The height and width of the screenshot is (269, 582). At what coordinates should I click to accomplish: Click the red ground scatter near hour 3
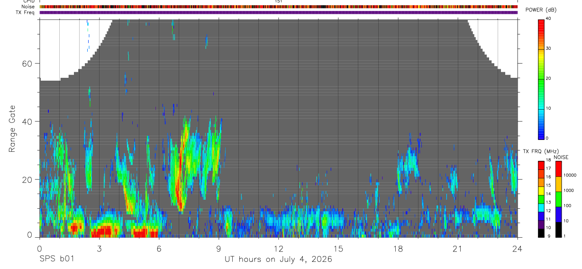tap(104, 232)
